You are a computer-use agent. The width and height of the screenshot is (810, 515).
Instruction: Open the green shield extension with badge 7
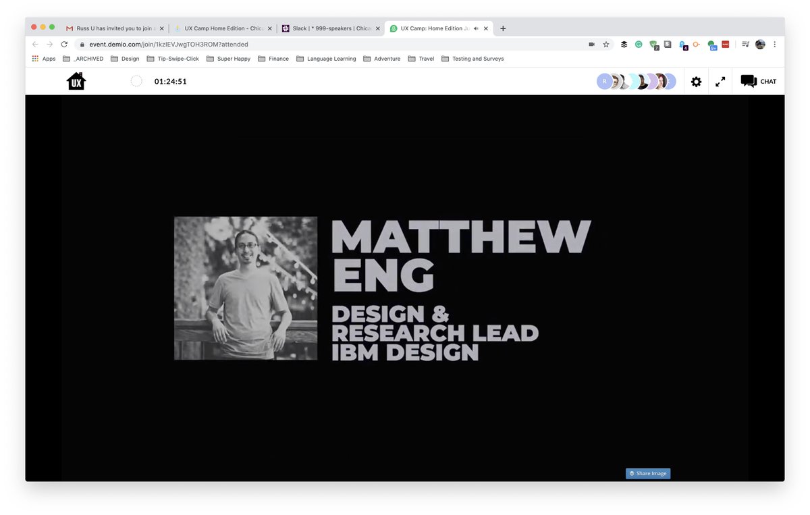tap(653, 45)
